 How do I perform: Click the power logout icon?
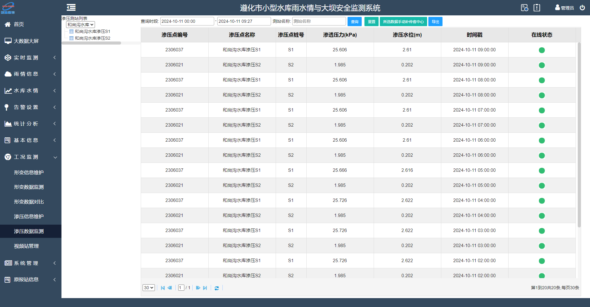click(x=582, y=8)
